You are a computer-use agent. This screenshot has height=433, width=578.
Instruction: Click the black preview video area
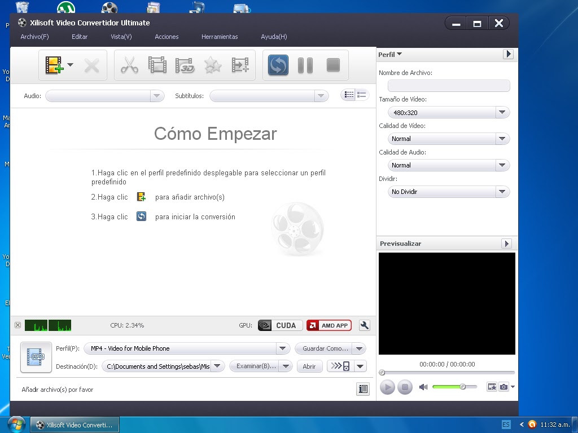[x=447, y=303]
